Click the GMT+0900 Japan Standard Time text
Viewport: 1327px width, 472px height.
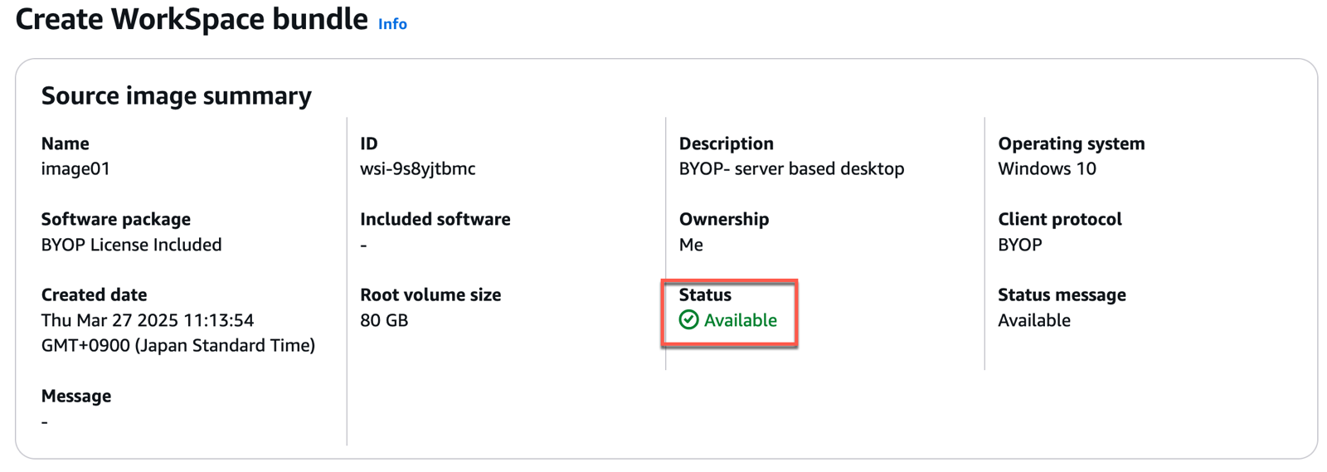178,345
